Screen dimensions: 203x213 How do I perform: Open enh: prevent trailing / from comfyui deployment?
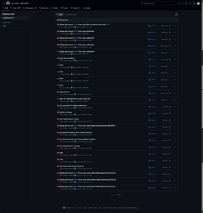75,132
